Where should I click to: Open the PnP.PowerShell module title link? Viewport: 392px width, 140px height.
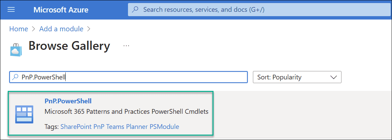[x=68, y=101]
